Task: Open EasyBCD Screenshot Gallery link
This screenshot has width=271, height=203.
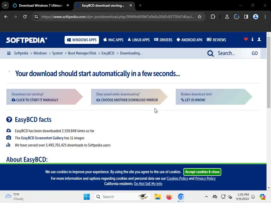Action: [42, 138]
